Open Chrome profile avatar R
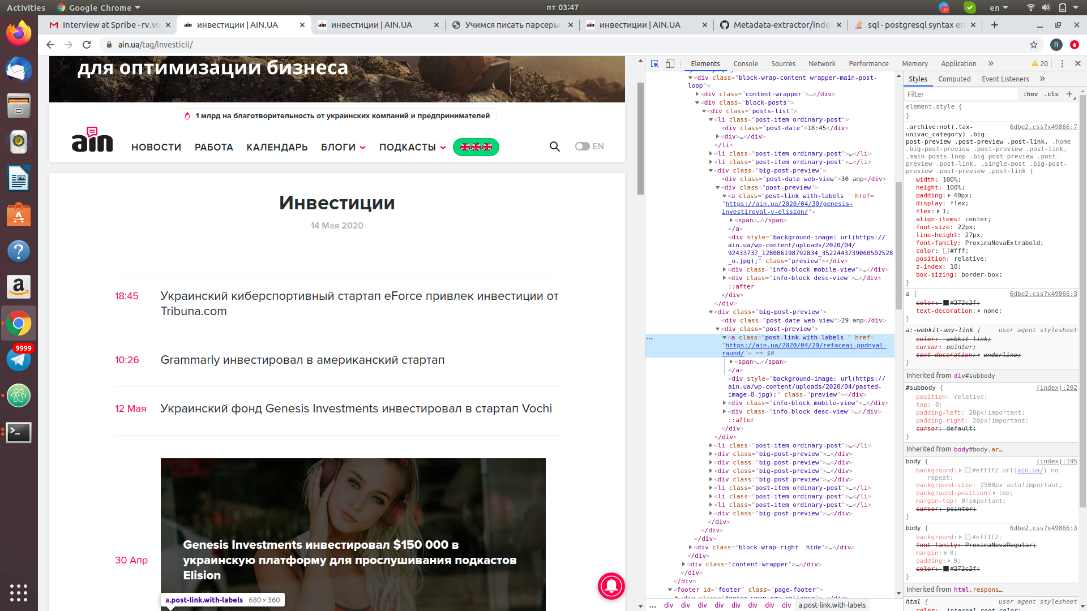Viewport: 1087px width, 611px height. click(x=1056, y=45)
